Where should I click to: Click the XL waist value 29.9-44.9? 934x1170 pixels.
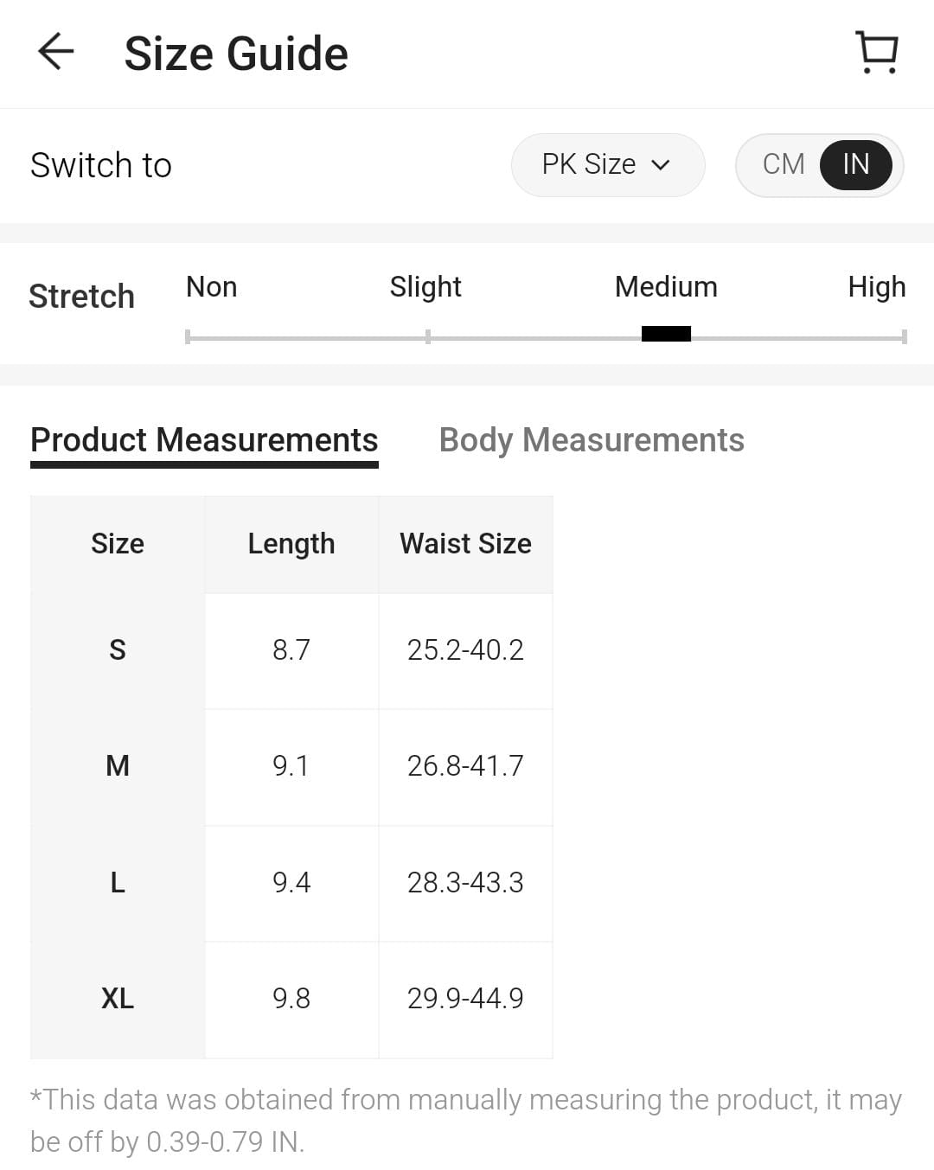coord(465,999)
